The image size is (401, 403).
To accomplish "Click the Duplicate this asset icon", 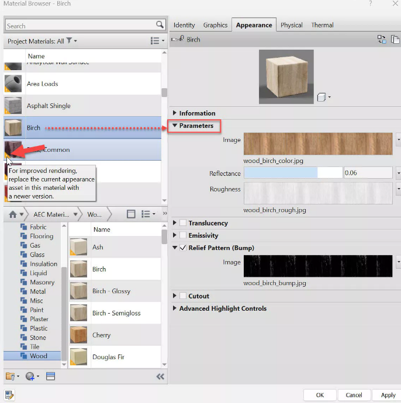I will (395, 39).
